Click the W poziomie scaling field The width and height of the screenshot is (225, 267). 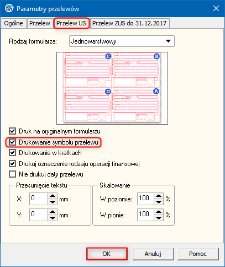(x=145, y=199)
